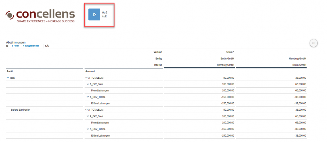This screenshot has width=327, height=142.
Task: Click the concellens logo
Action: (40, 15)
